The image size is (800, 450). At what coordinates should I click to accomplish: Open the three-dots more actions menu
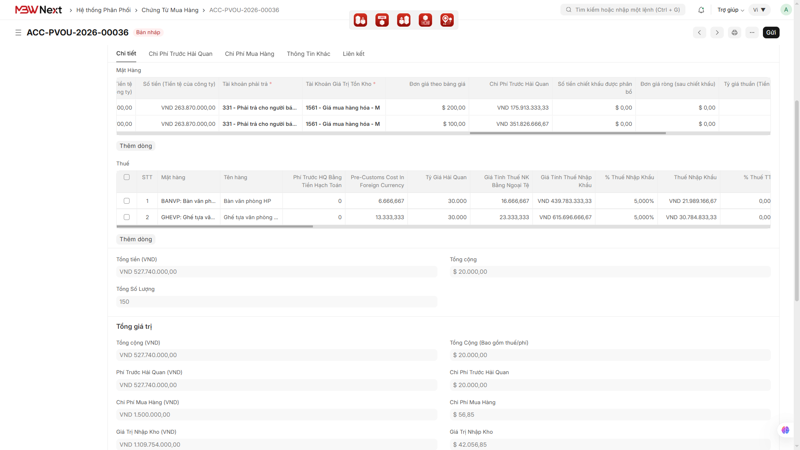click(x=752, y=32)
